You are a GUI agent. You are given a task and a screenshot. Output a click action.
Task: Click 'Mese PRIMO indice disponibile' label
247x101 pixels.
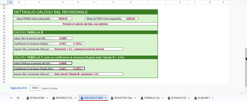tap(33, 19)
